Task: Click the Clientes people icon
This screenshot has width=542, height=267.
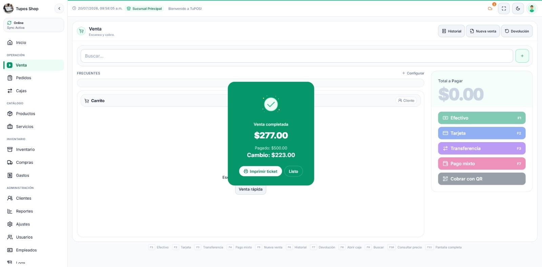Action: point(10,198)
